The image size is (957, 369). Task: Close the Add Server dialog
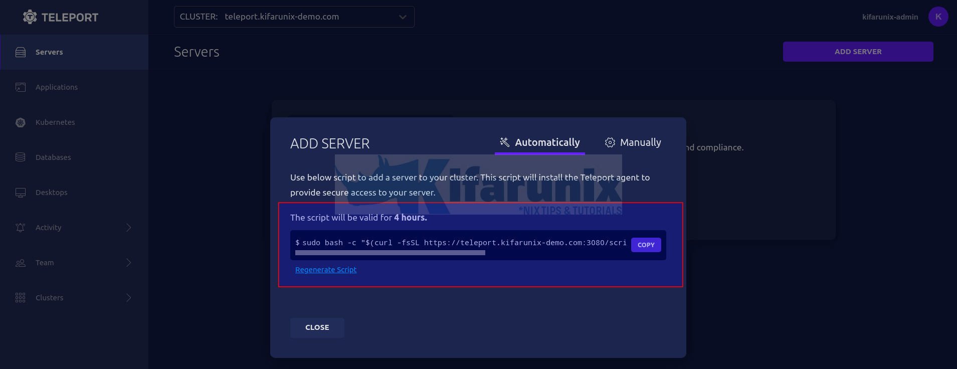tap(317, 327)
